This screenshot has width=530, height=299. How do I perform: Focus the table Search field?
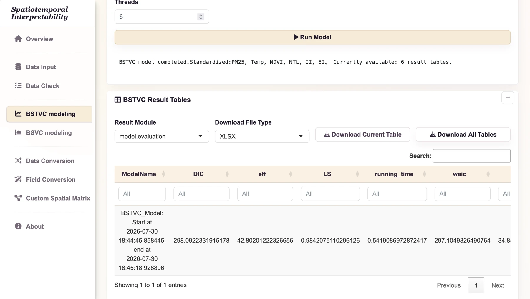pyautogui.click(x=472, y=156)
